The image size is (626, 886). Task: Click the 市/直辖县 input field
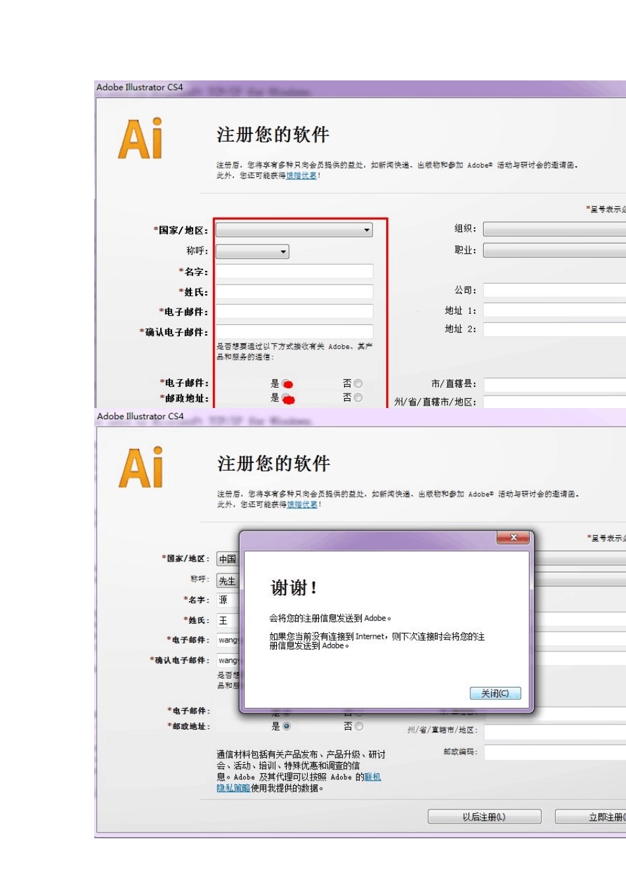coord(554,384)
